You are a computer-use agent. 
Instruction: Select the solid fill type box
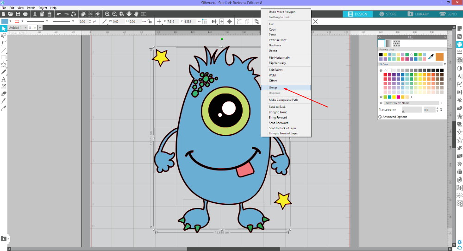pos(381,44)
